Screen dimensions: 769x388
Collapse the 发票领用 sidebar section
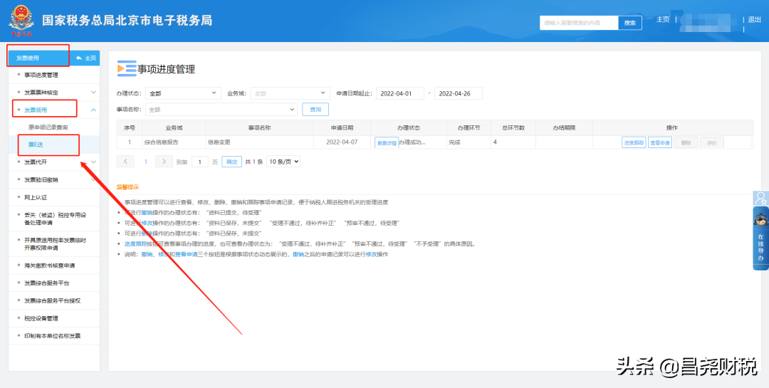pyautogui.click(x=93, y=110)
